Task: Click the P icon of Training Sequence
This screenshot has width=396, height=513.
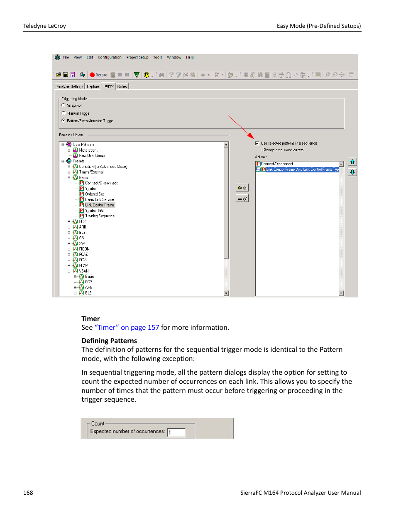Action: coord(82,216)
